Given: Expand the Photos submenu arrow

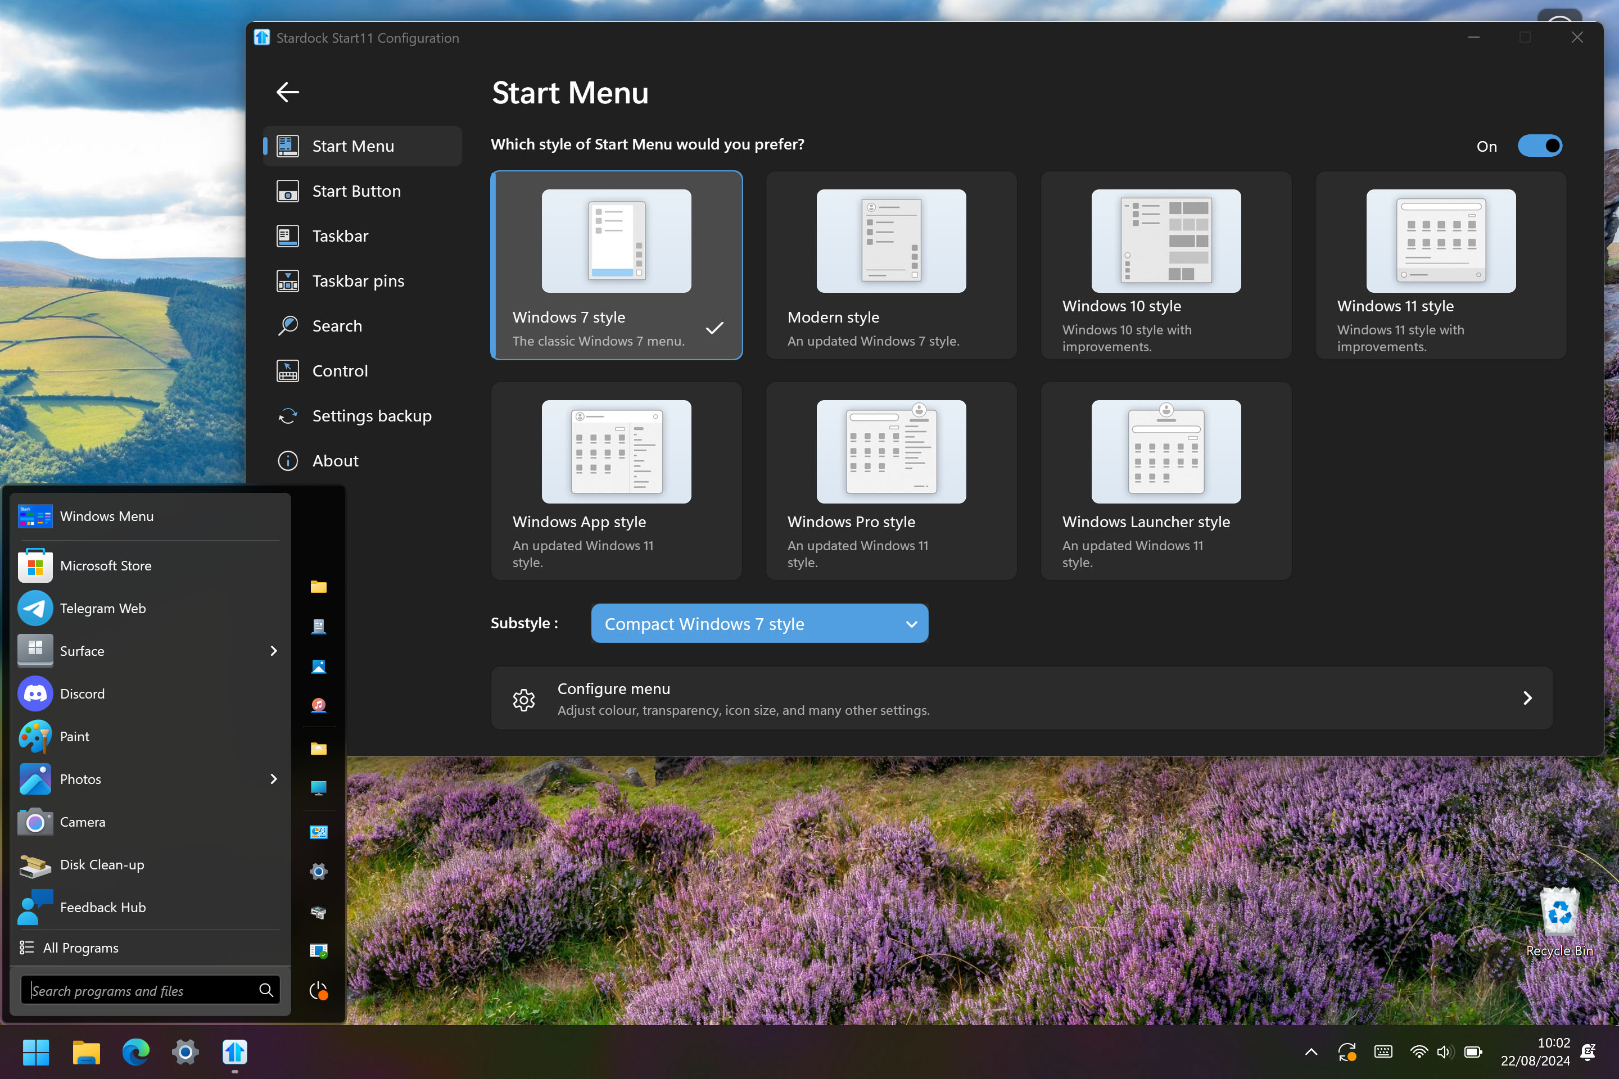Looking at the screenshot, I should tap(274, 779).
